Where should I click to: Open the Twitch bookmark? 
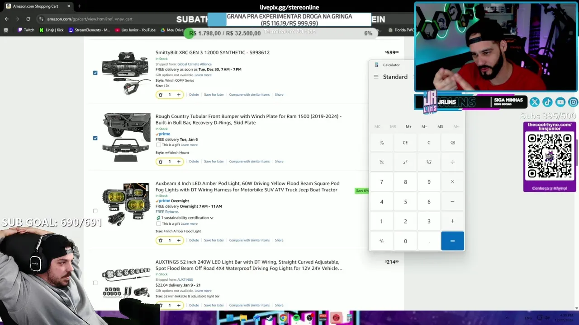pos(26,30)
